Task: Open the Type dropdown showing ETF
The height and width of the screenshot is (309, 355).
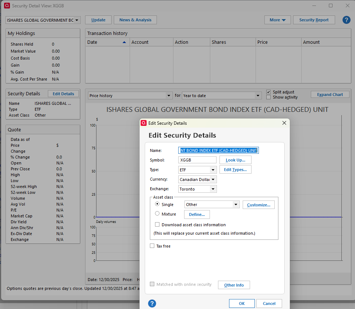Action: pos(213,170)
